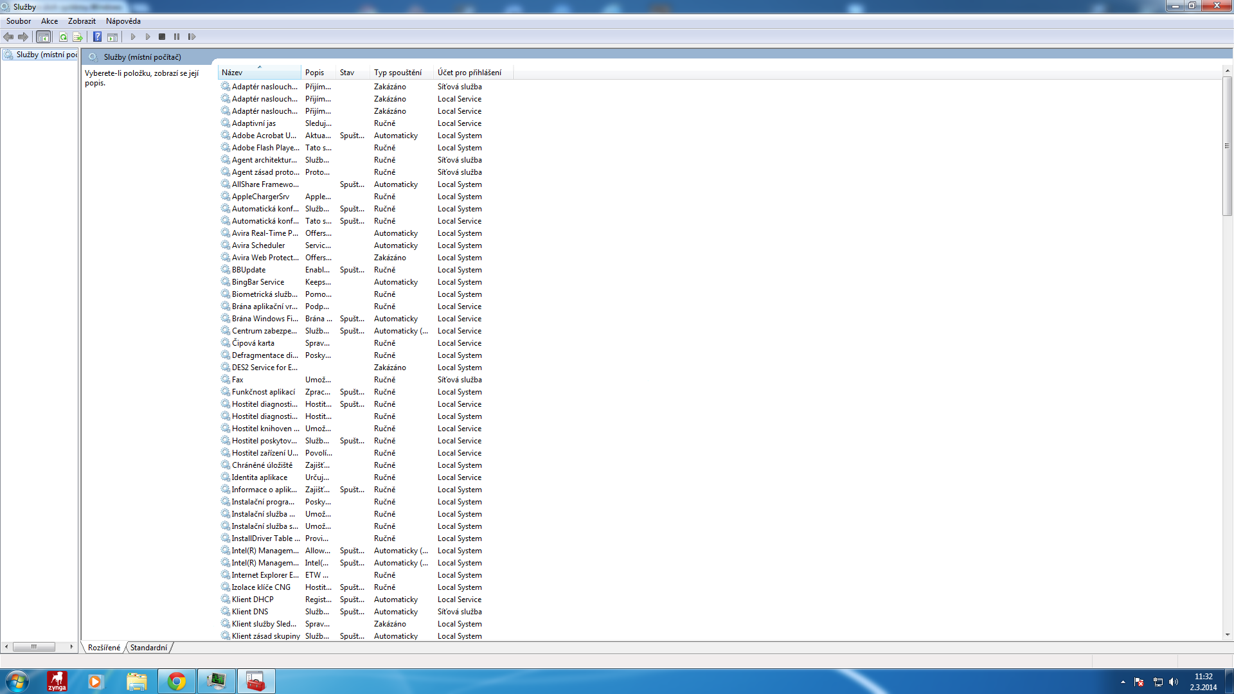Click the Pause Service toolbar icon
This screenshot has width=1234, height=694.
[x=177, y=37]
